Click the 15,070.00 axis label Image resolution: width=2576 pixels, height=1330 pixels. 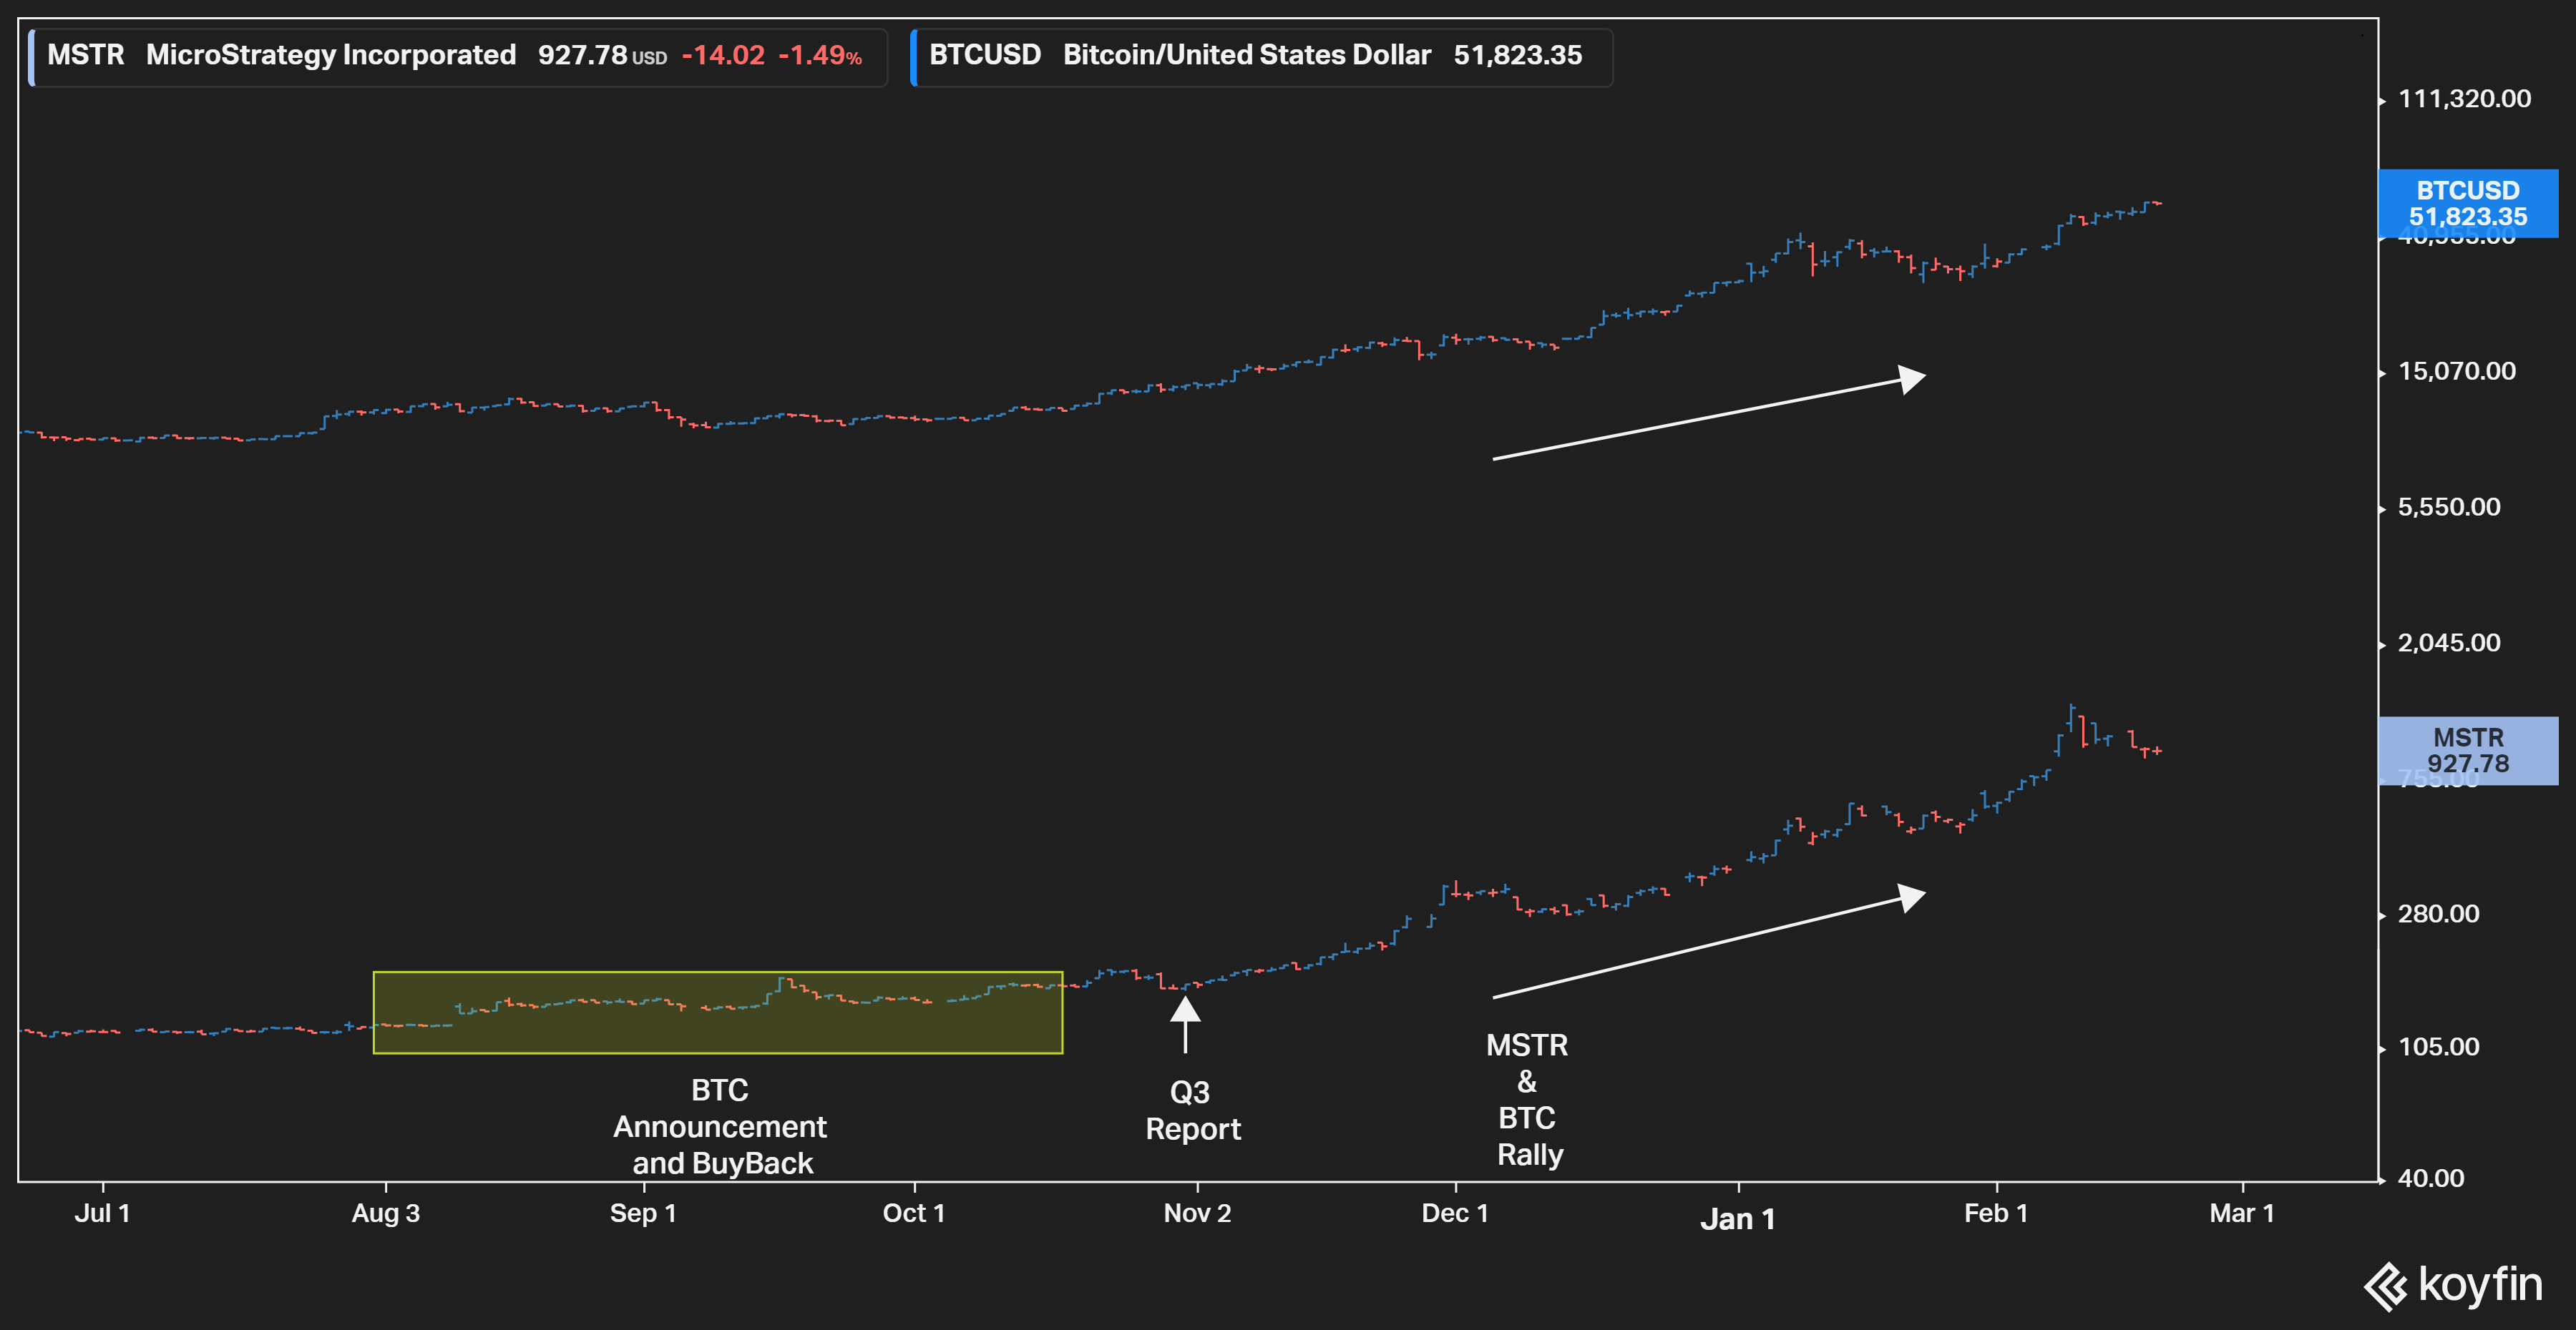coord(2456,370)
